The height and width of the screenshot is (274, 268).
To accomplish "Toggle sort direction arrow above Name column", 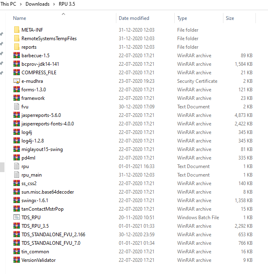I will coord(63,14).
